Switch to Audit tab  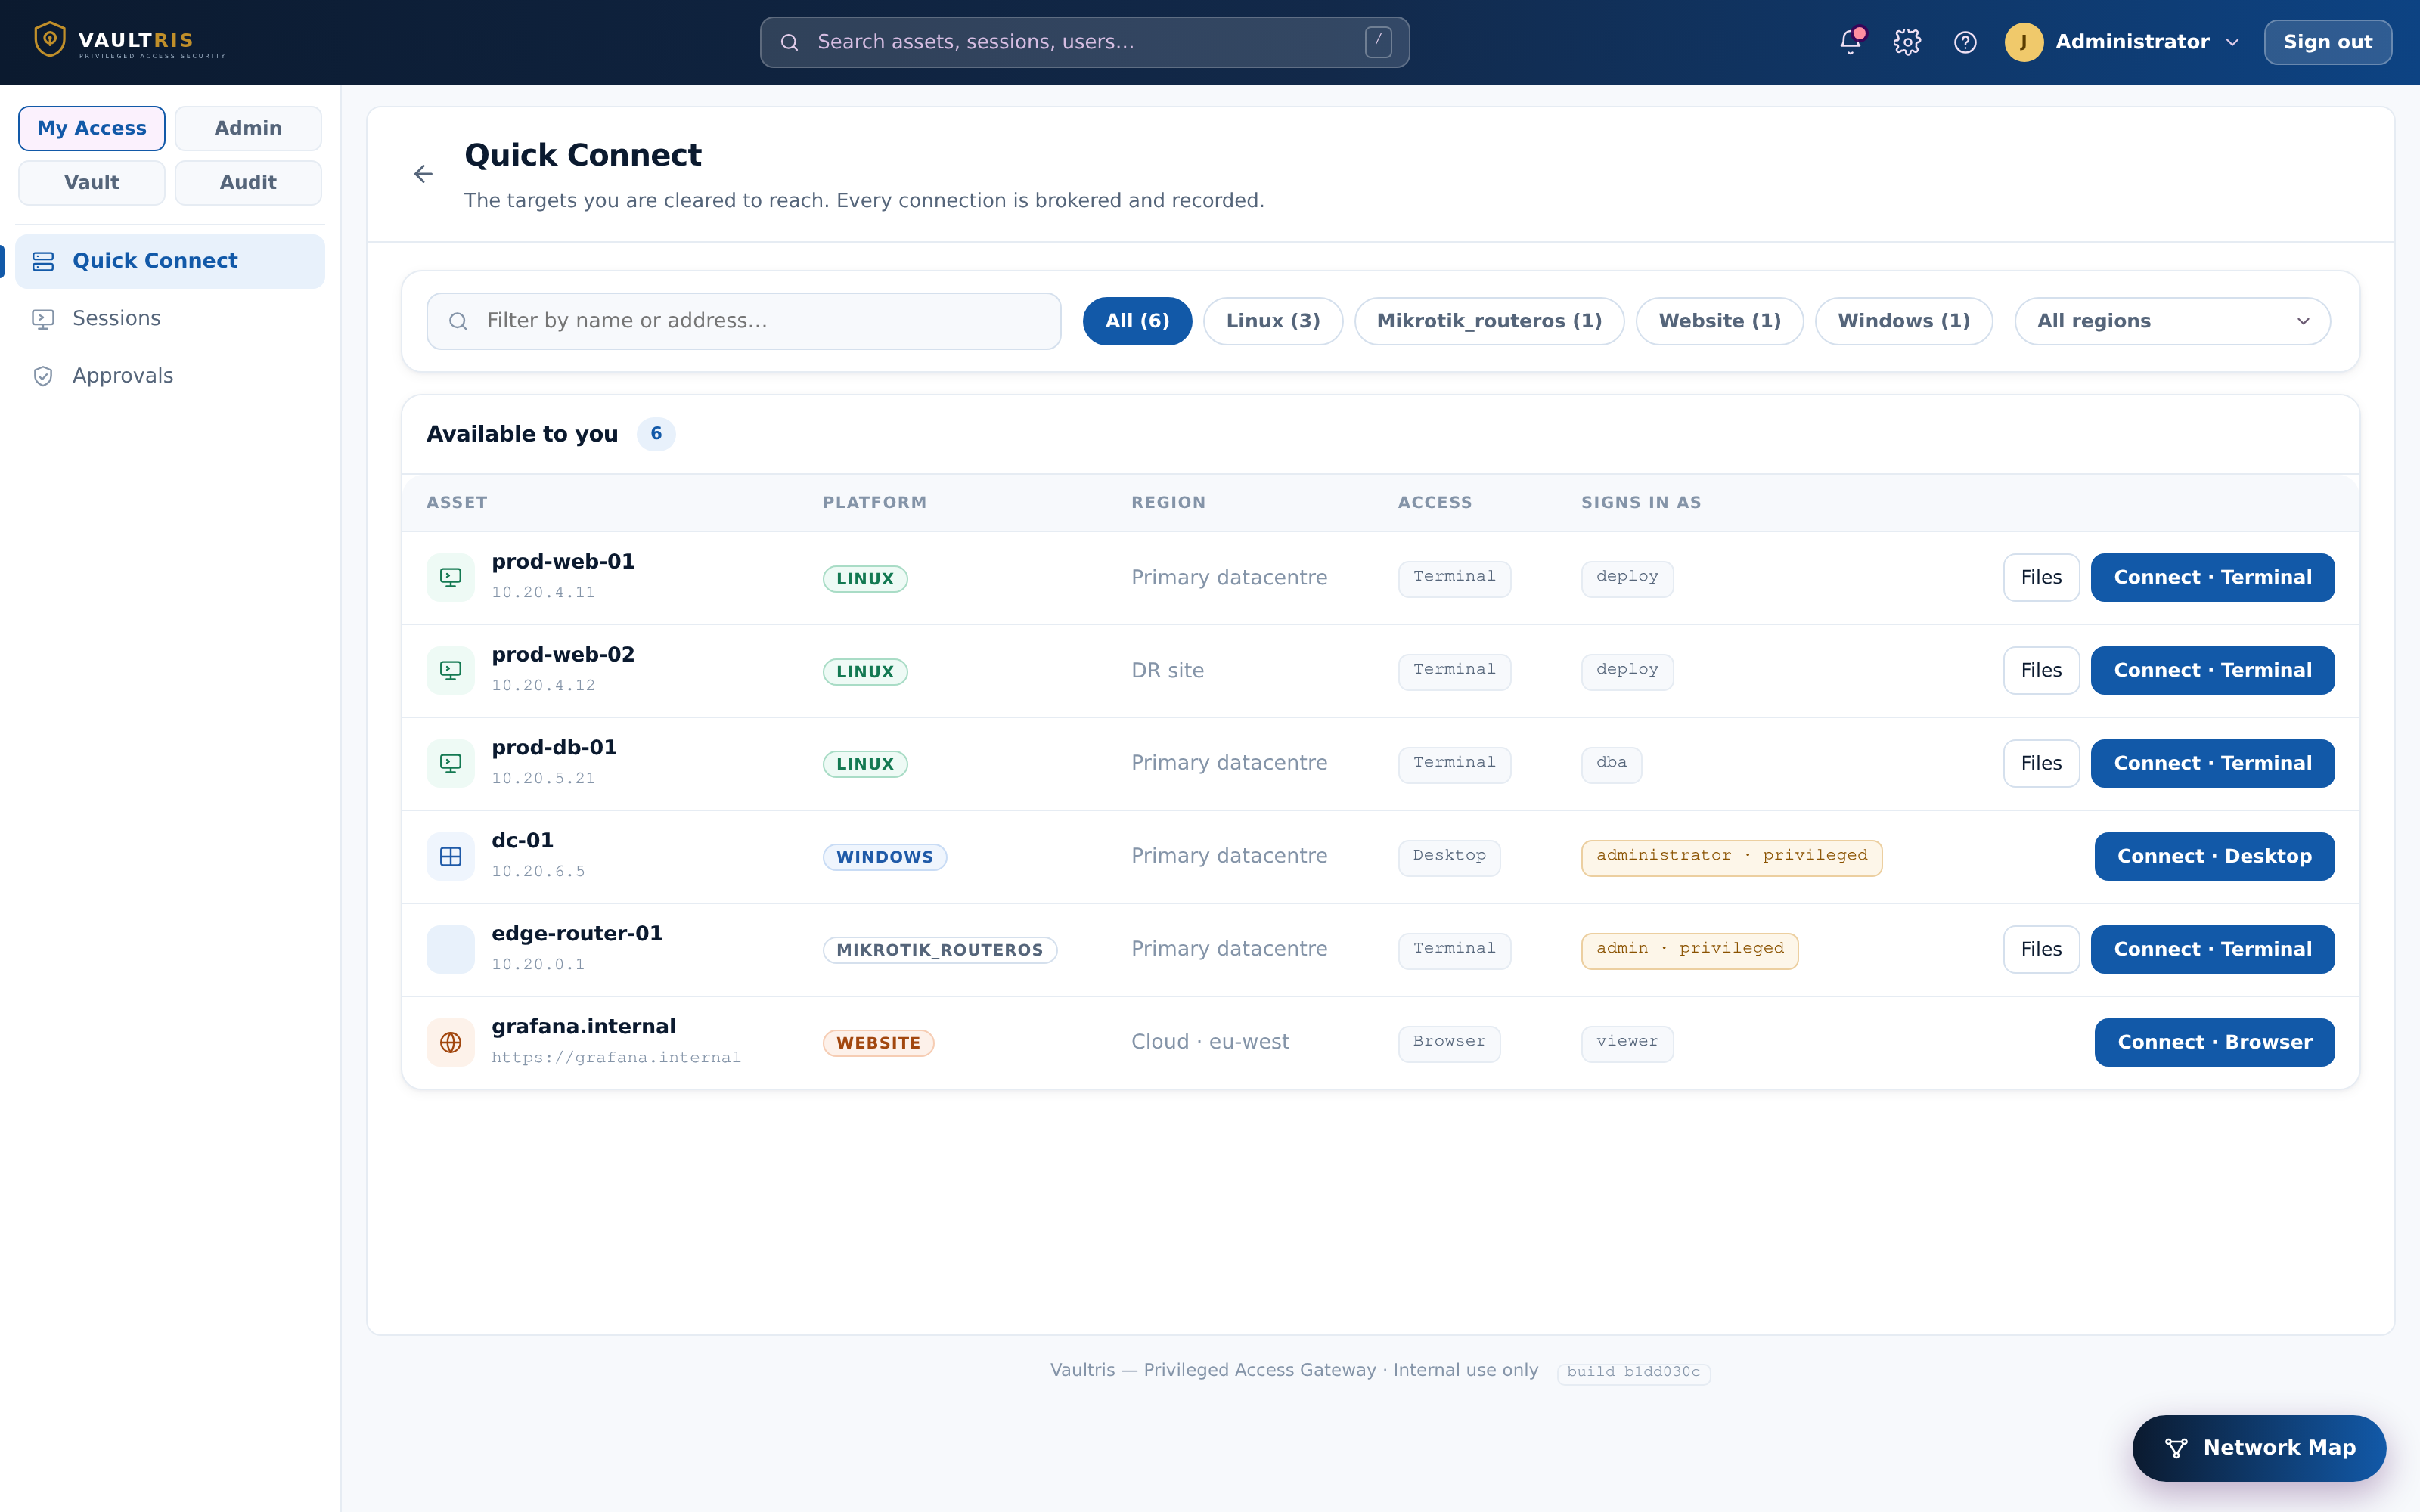pos(248,183)
